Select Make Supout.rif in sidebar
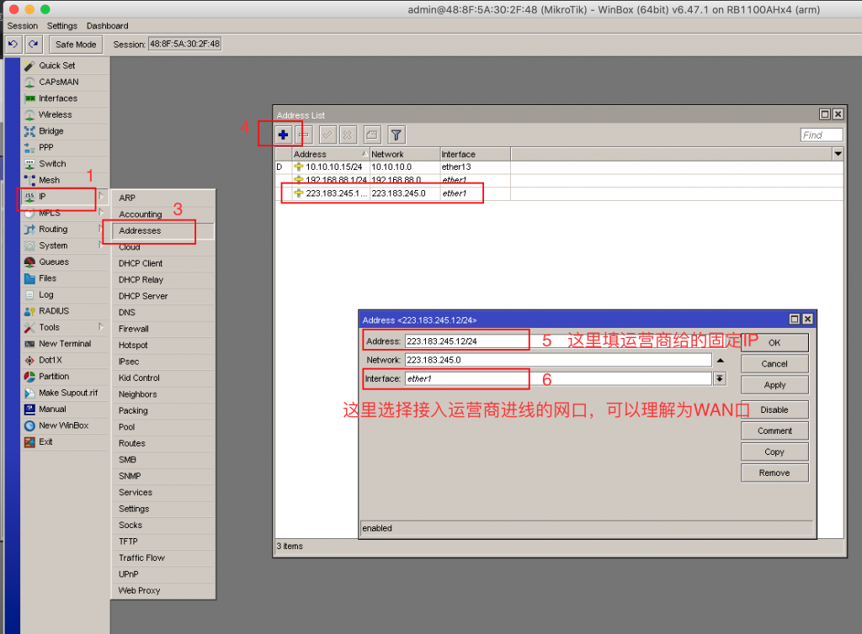The image size is (862, 634). click(65, 393)
